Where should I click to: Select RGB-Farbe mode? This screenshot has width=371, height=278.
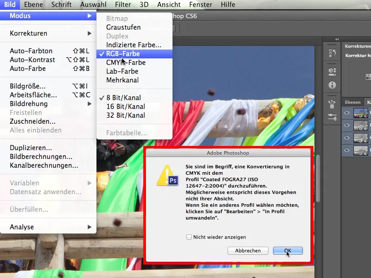tap(134, 54)
